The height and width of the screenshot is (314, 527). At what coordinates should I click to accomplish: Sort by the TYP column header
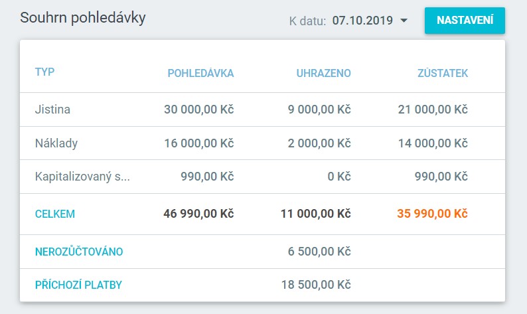pos(44,72)
